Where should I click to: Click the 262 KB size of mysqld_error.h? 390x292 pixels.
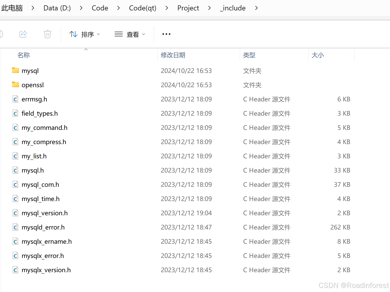[x=340, y=227]
